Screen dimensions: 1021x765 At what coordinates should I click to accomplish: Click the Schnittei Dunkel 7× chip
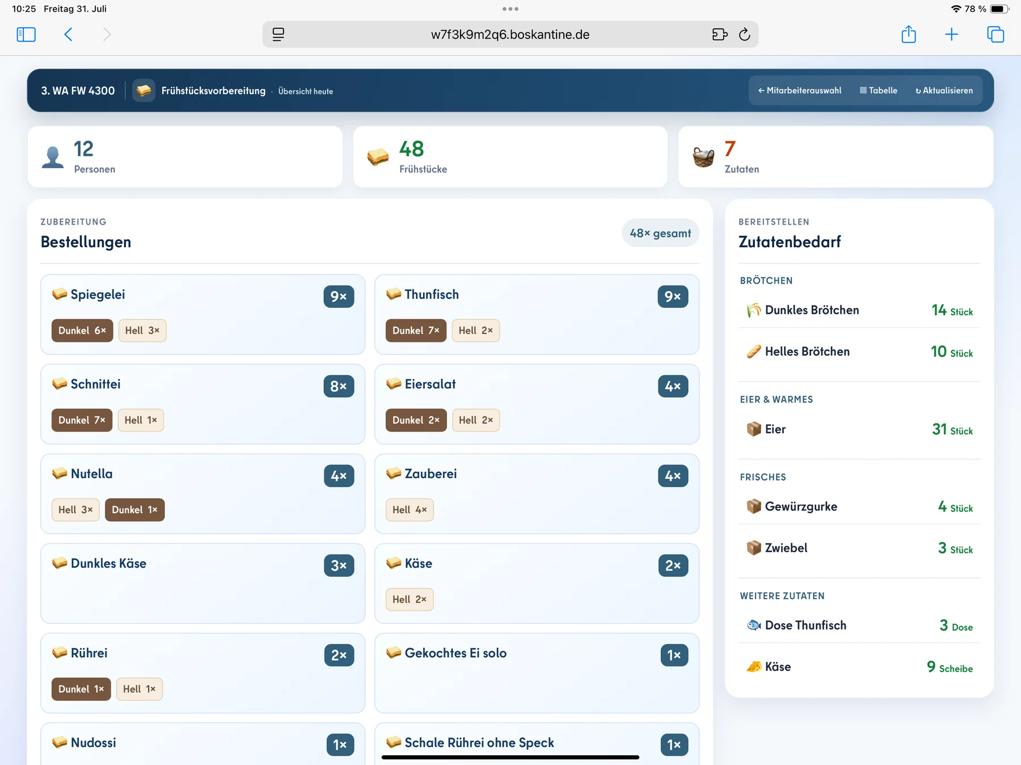coord(82,420)
